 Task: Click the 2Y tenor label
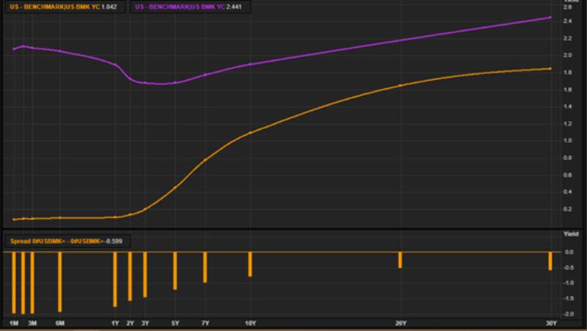click(x=130, y=323)
